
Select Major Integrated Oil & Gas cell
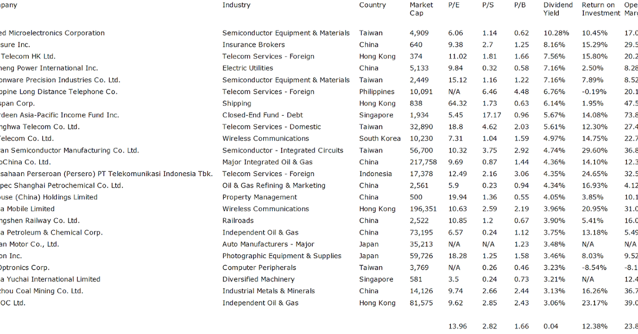pos(267,162)
